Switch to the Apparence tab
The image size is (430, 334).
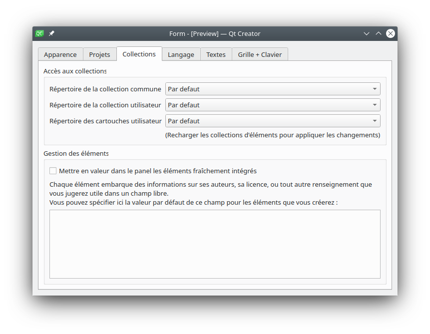[60, 54]
